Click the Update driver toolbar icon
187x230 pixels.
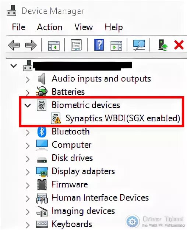pyautogui.click(x=163, y=45)
